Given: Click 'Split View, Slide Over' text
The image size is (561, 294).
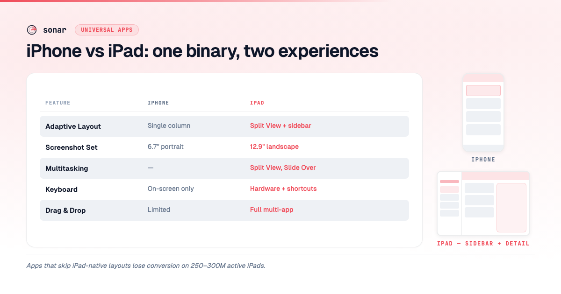Looking at the screenshot, I should pos(283,168).
